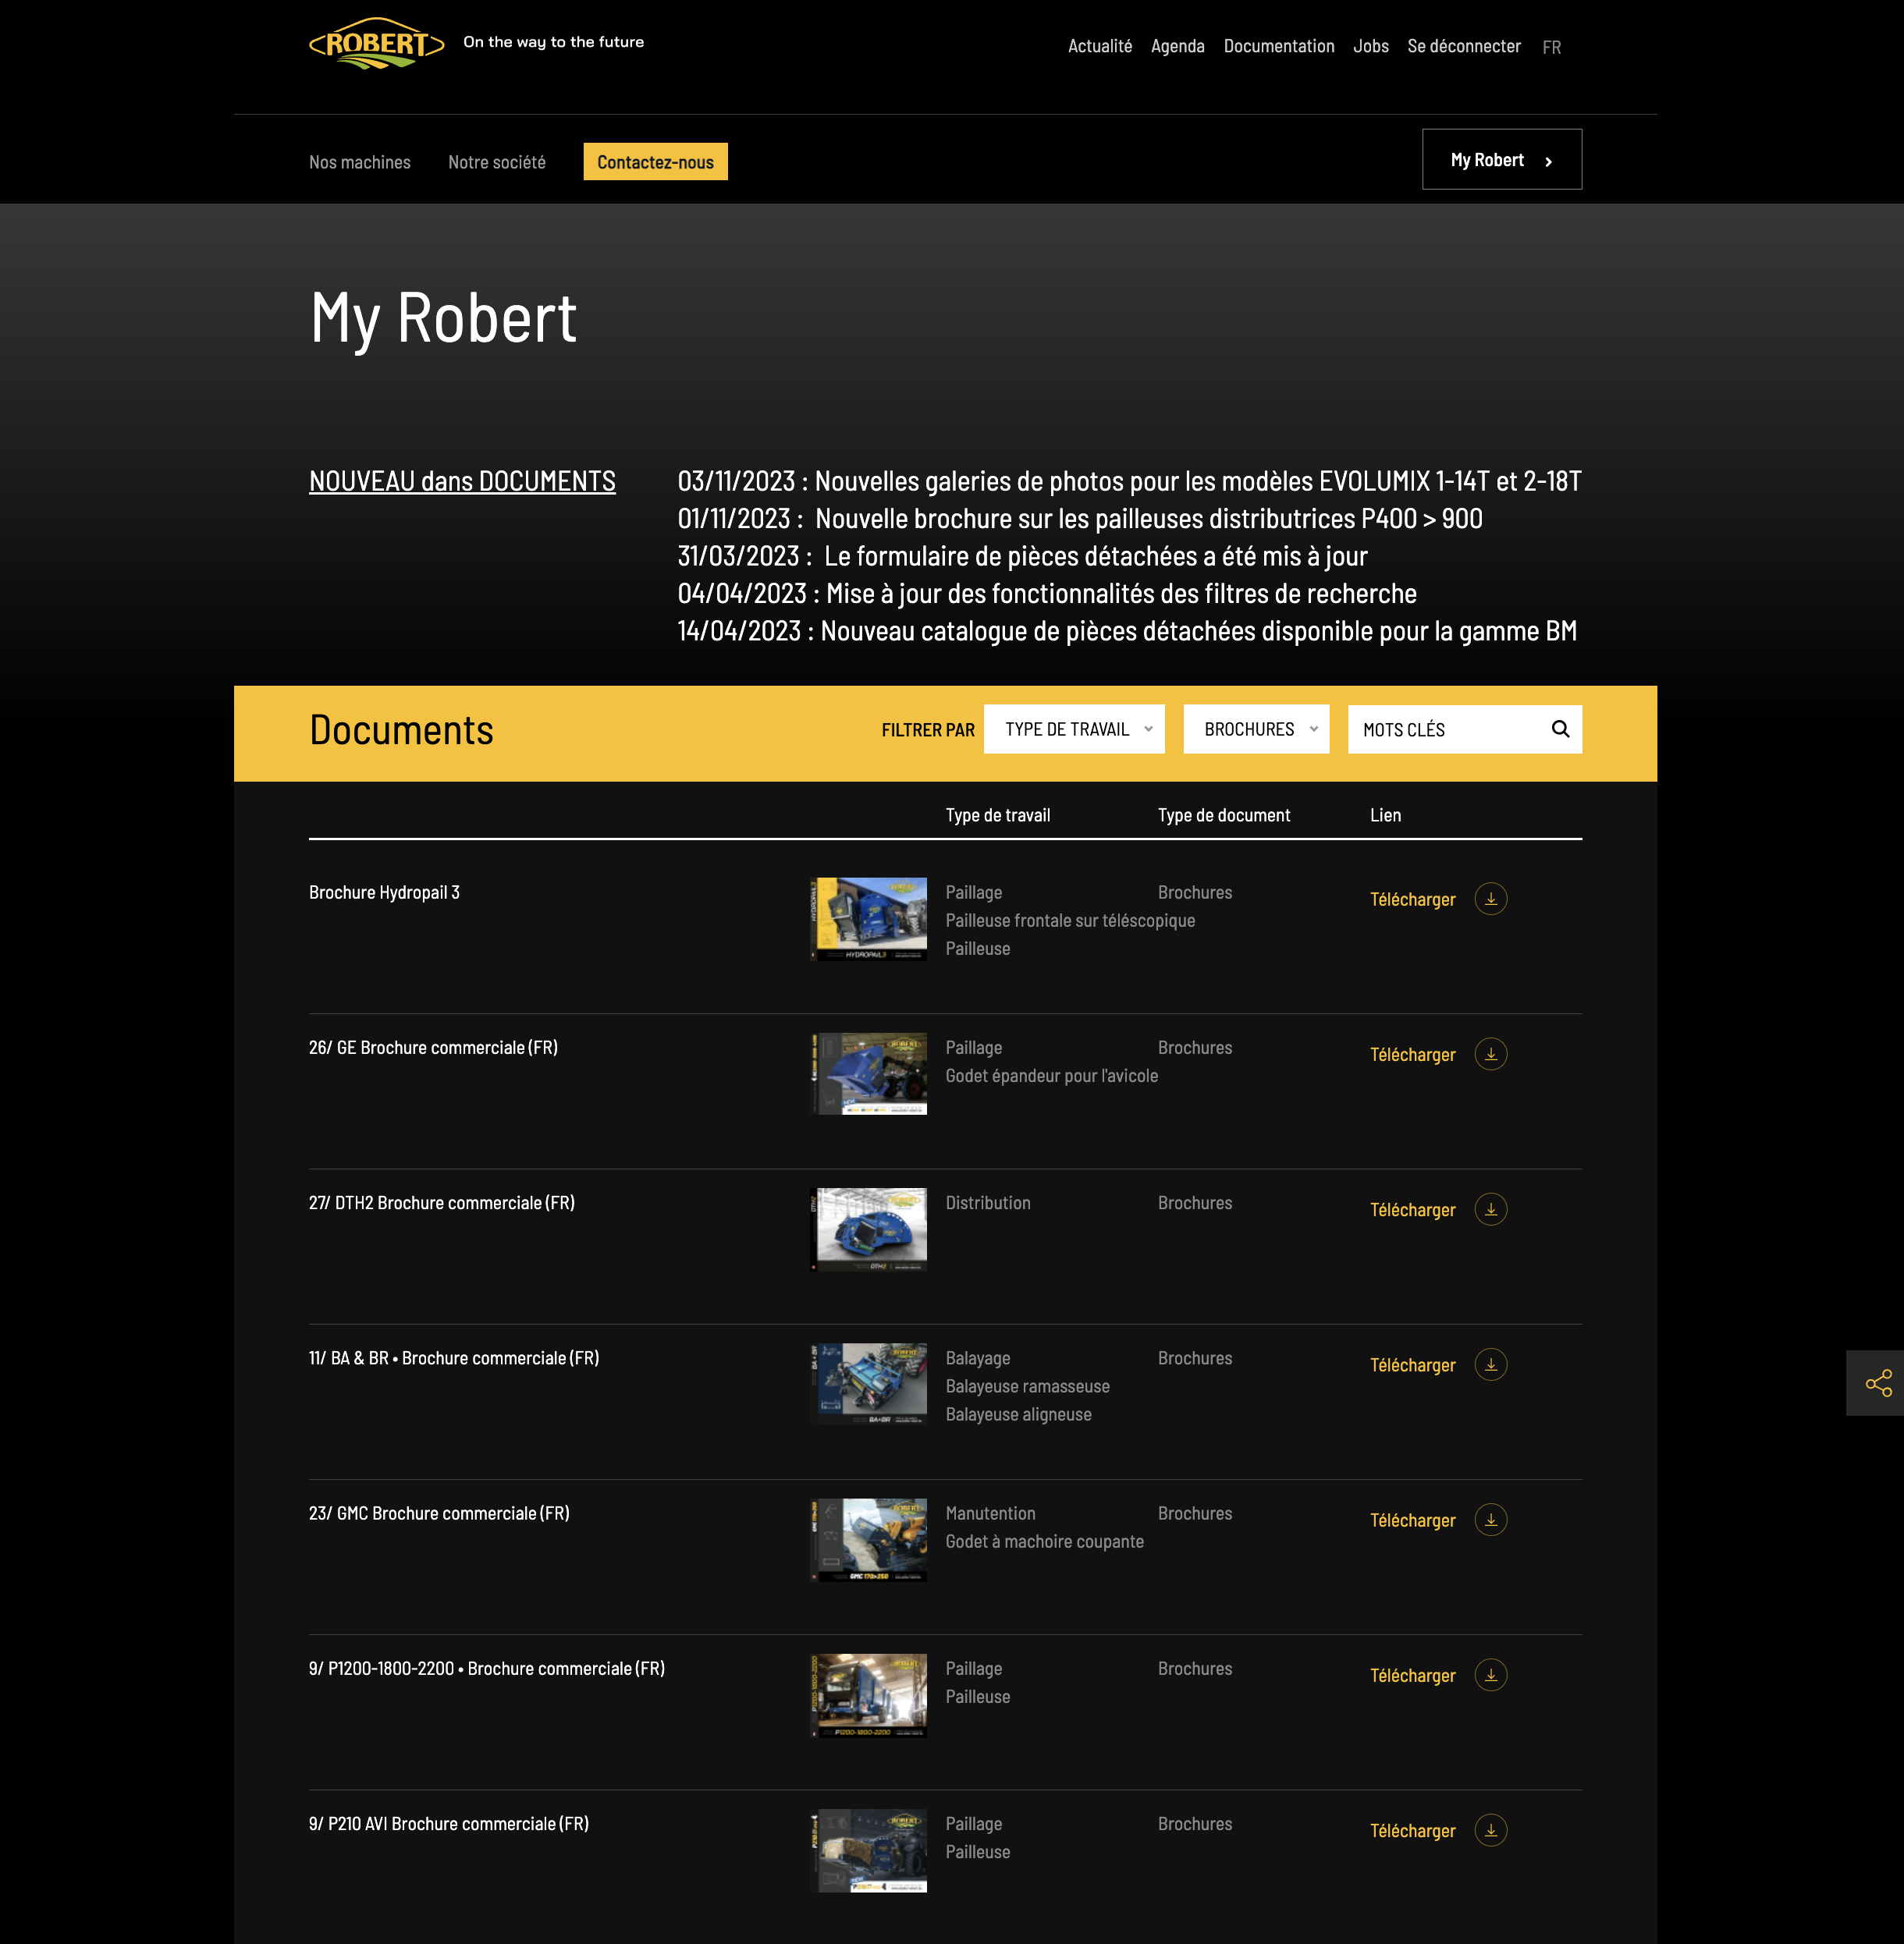Click the Type de travail column header
Viewport: 1904px width, 1944px height.
pyautogui.click(x=997, y=815)
